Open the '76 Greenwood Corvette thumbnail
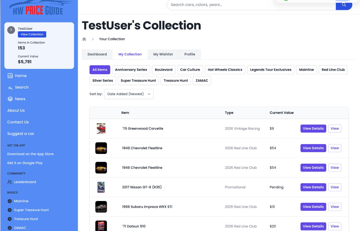The width and height of the screenshot is (360, 231). (101, 129)
